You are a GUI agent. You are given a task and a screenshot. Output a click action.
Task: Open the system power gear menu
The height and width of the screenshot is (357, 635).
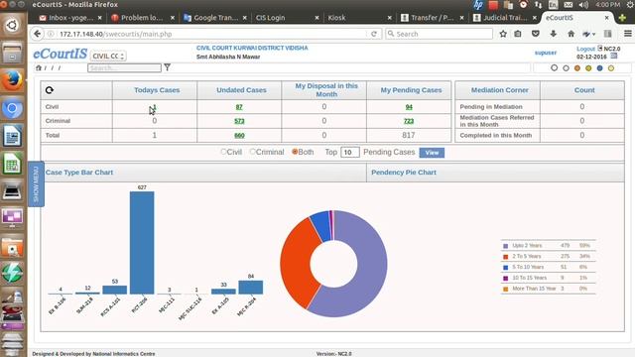pyautogui.click(x=630, y=4)
